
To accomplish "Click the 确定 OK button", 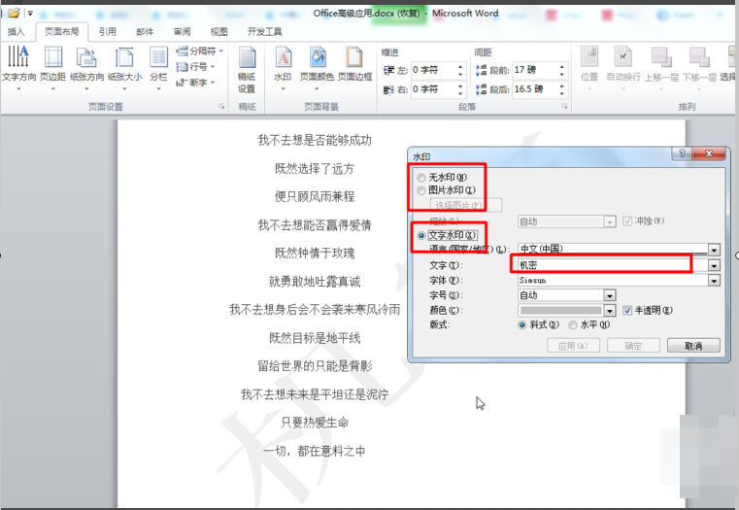I will click(x=633, y=346).
